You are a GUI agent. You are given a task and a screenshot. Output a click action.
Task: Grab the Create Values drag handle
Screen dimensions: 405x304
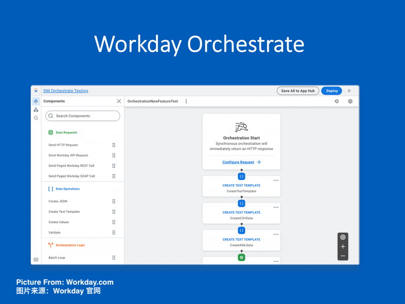point(114,222)
